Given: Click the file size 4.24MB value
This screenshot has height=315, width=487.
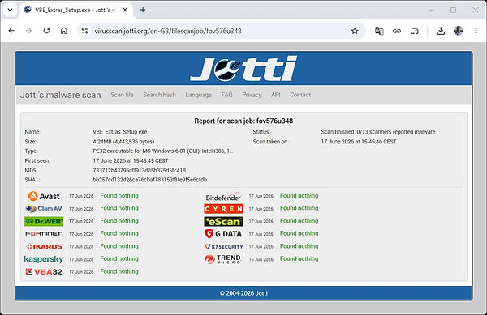Looking at the screenshot, I should [x=123, y=142].
